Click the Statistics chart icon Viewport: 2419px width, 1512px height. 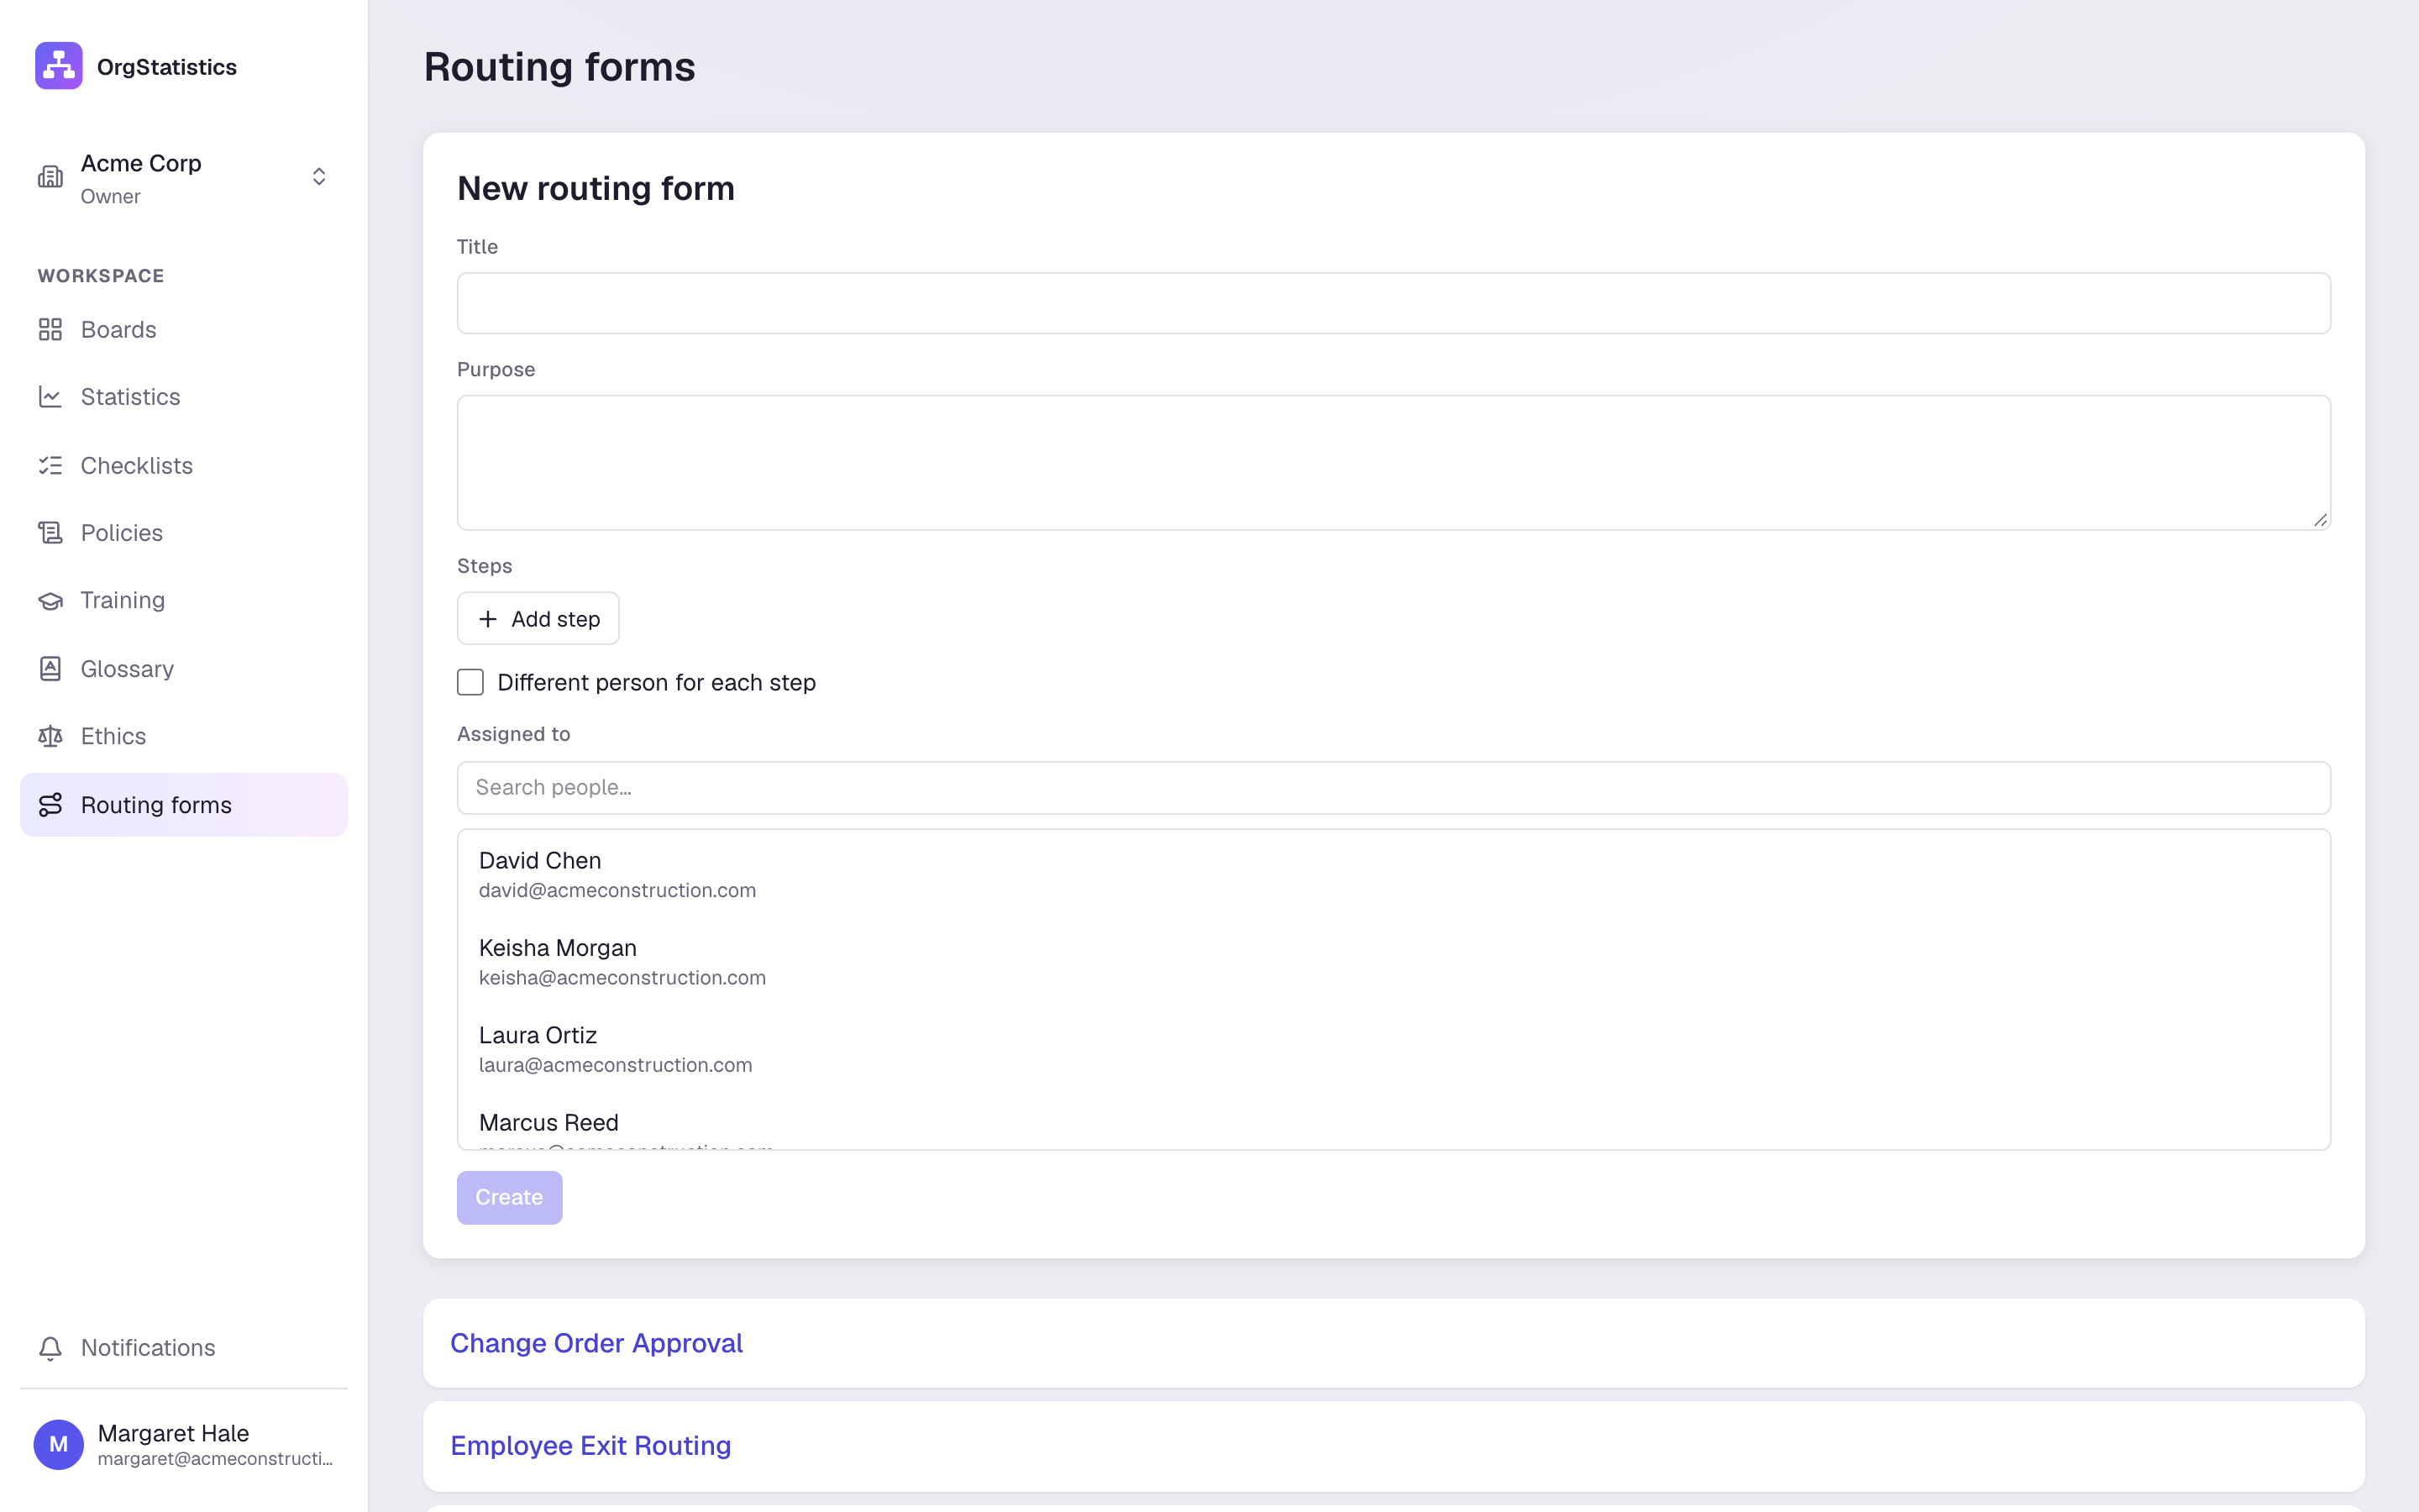[50, 397]
